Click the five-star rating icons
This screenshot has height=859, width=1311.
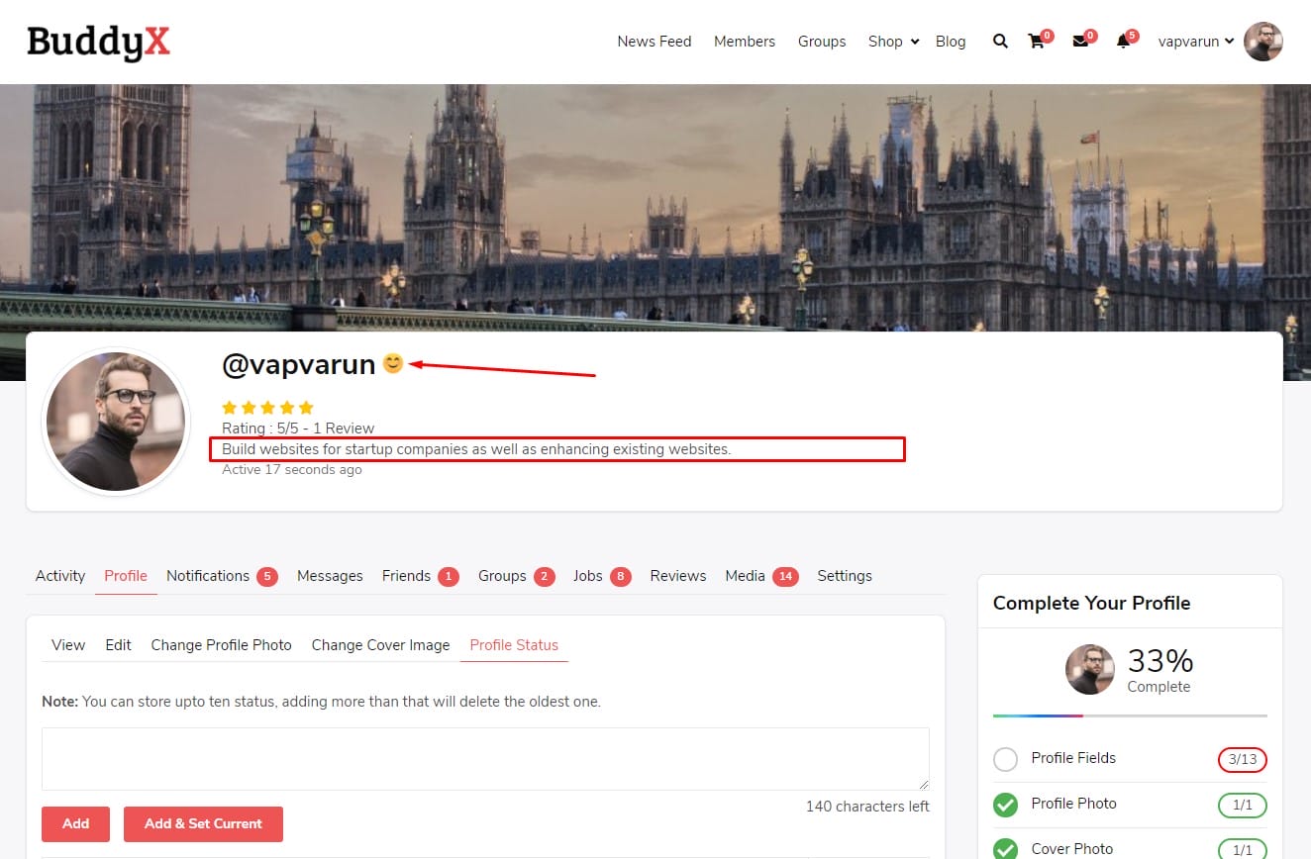[x=267, y=408]
